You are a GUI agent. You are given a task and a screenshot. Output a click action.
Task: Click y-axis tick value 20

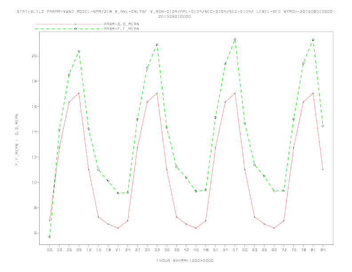(34, 56)
